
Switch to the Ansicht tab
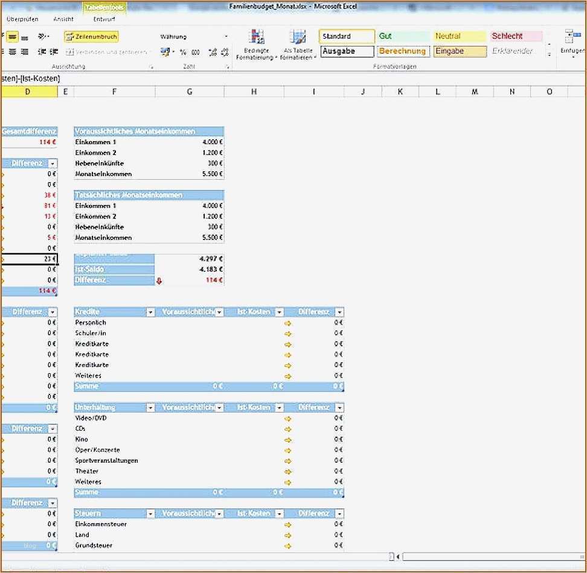tap(63, 19)
